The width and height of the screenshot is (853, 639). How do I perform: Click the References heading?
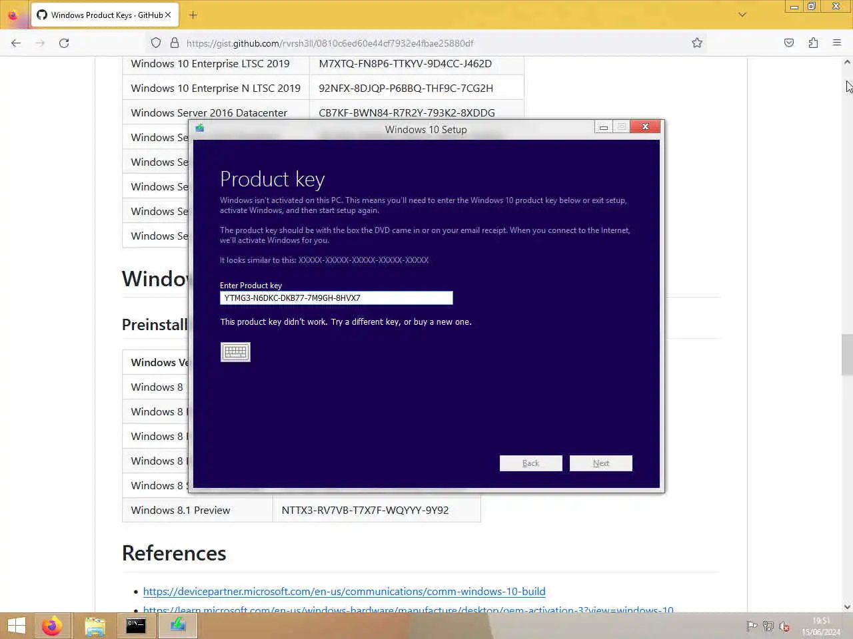pyautogui.click(x=174, y=553)
